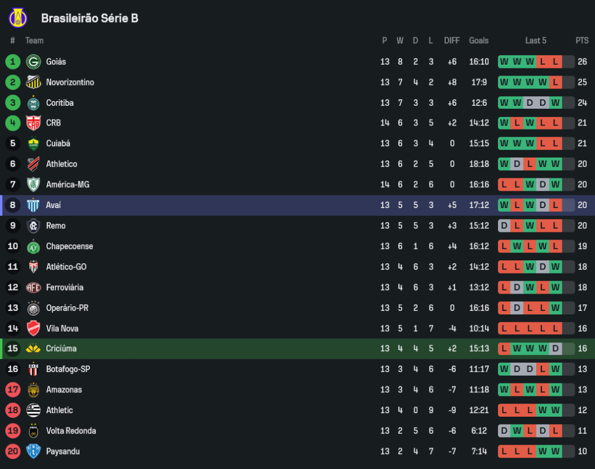Click the Last 5 column header
Screen dimensions: 595x469
coord(535,40)
